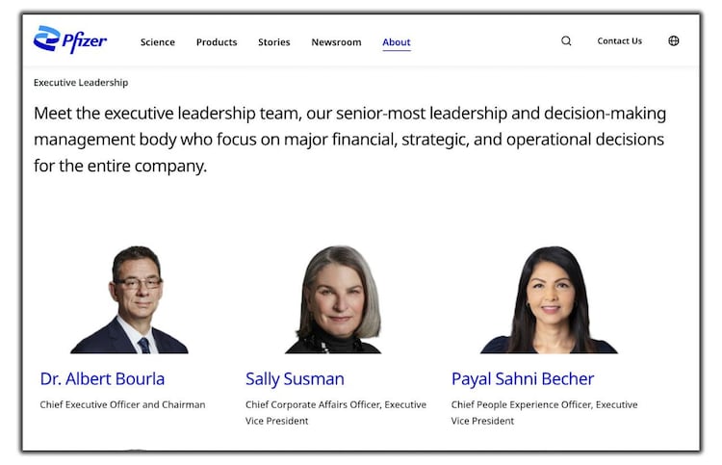The height and width of the screenshot is (465, 722).
Task: Click the executive leadership team intro paragraph
Action: pos(349,139)
